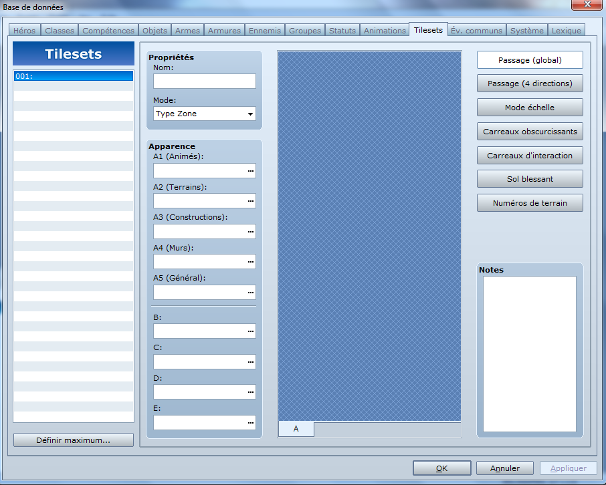
Task: Go to the Objets tab
Action: pos(155,31)
